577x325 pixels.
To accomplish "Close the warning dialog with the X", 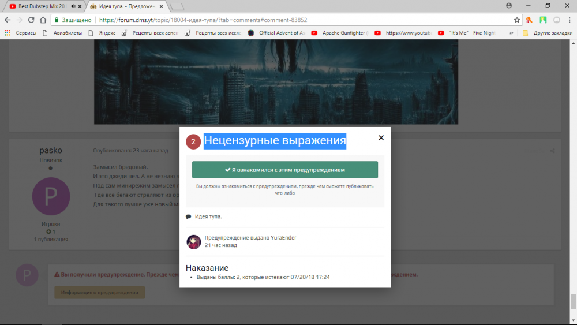I will pyautogui.click(x=381, y=138).
